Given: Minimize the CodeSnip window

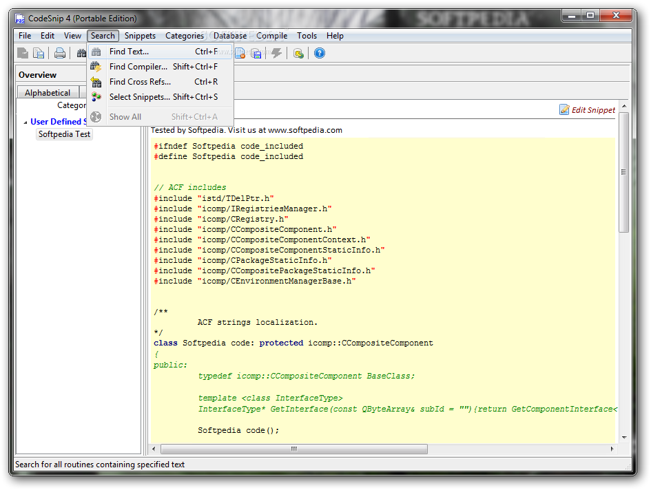Looking at the screenshot, I should coord(571,16).
